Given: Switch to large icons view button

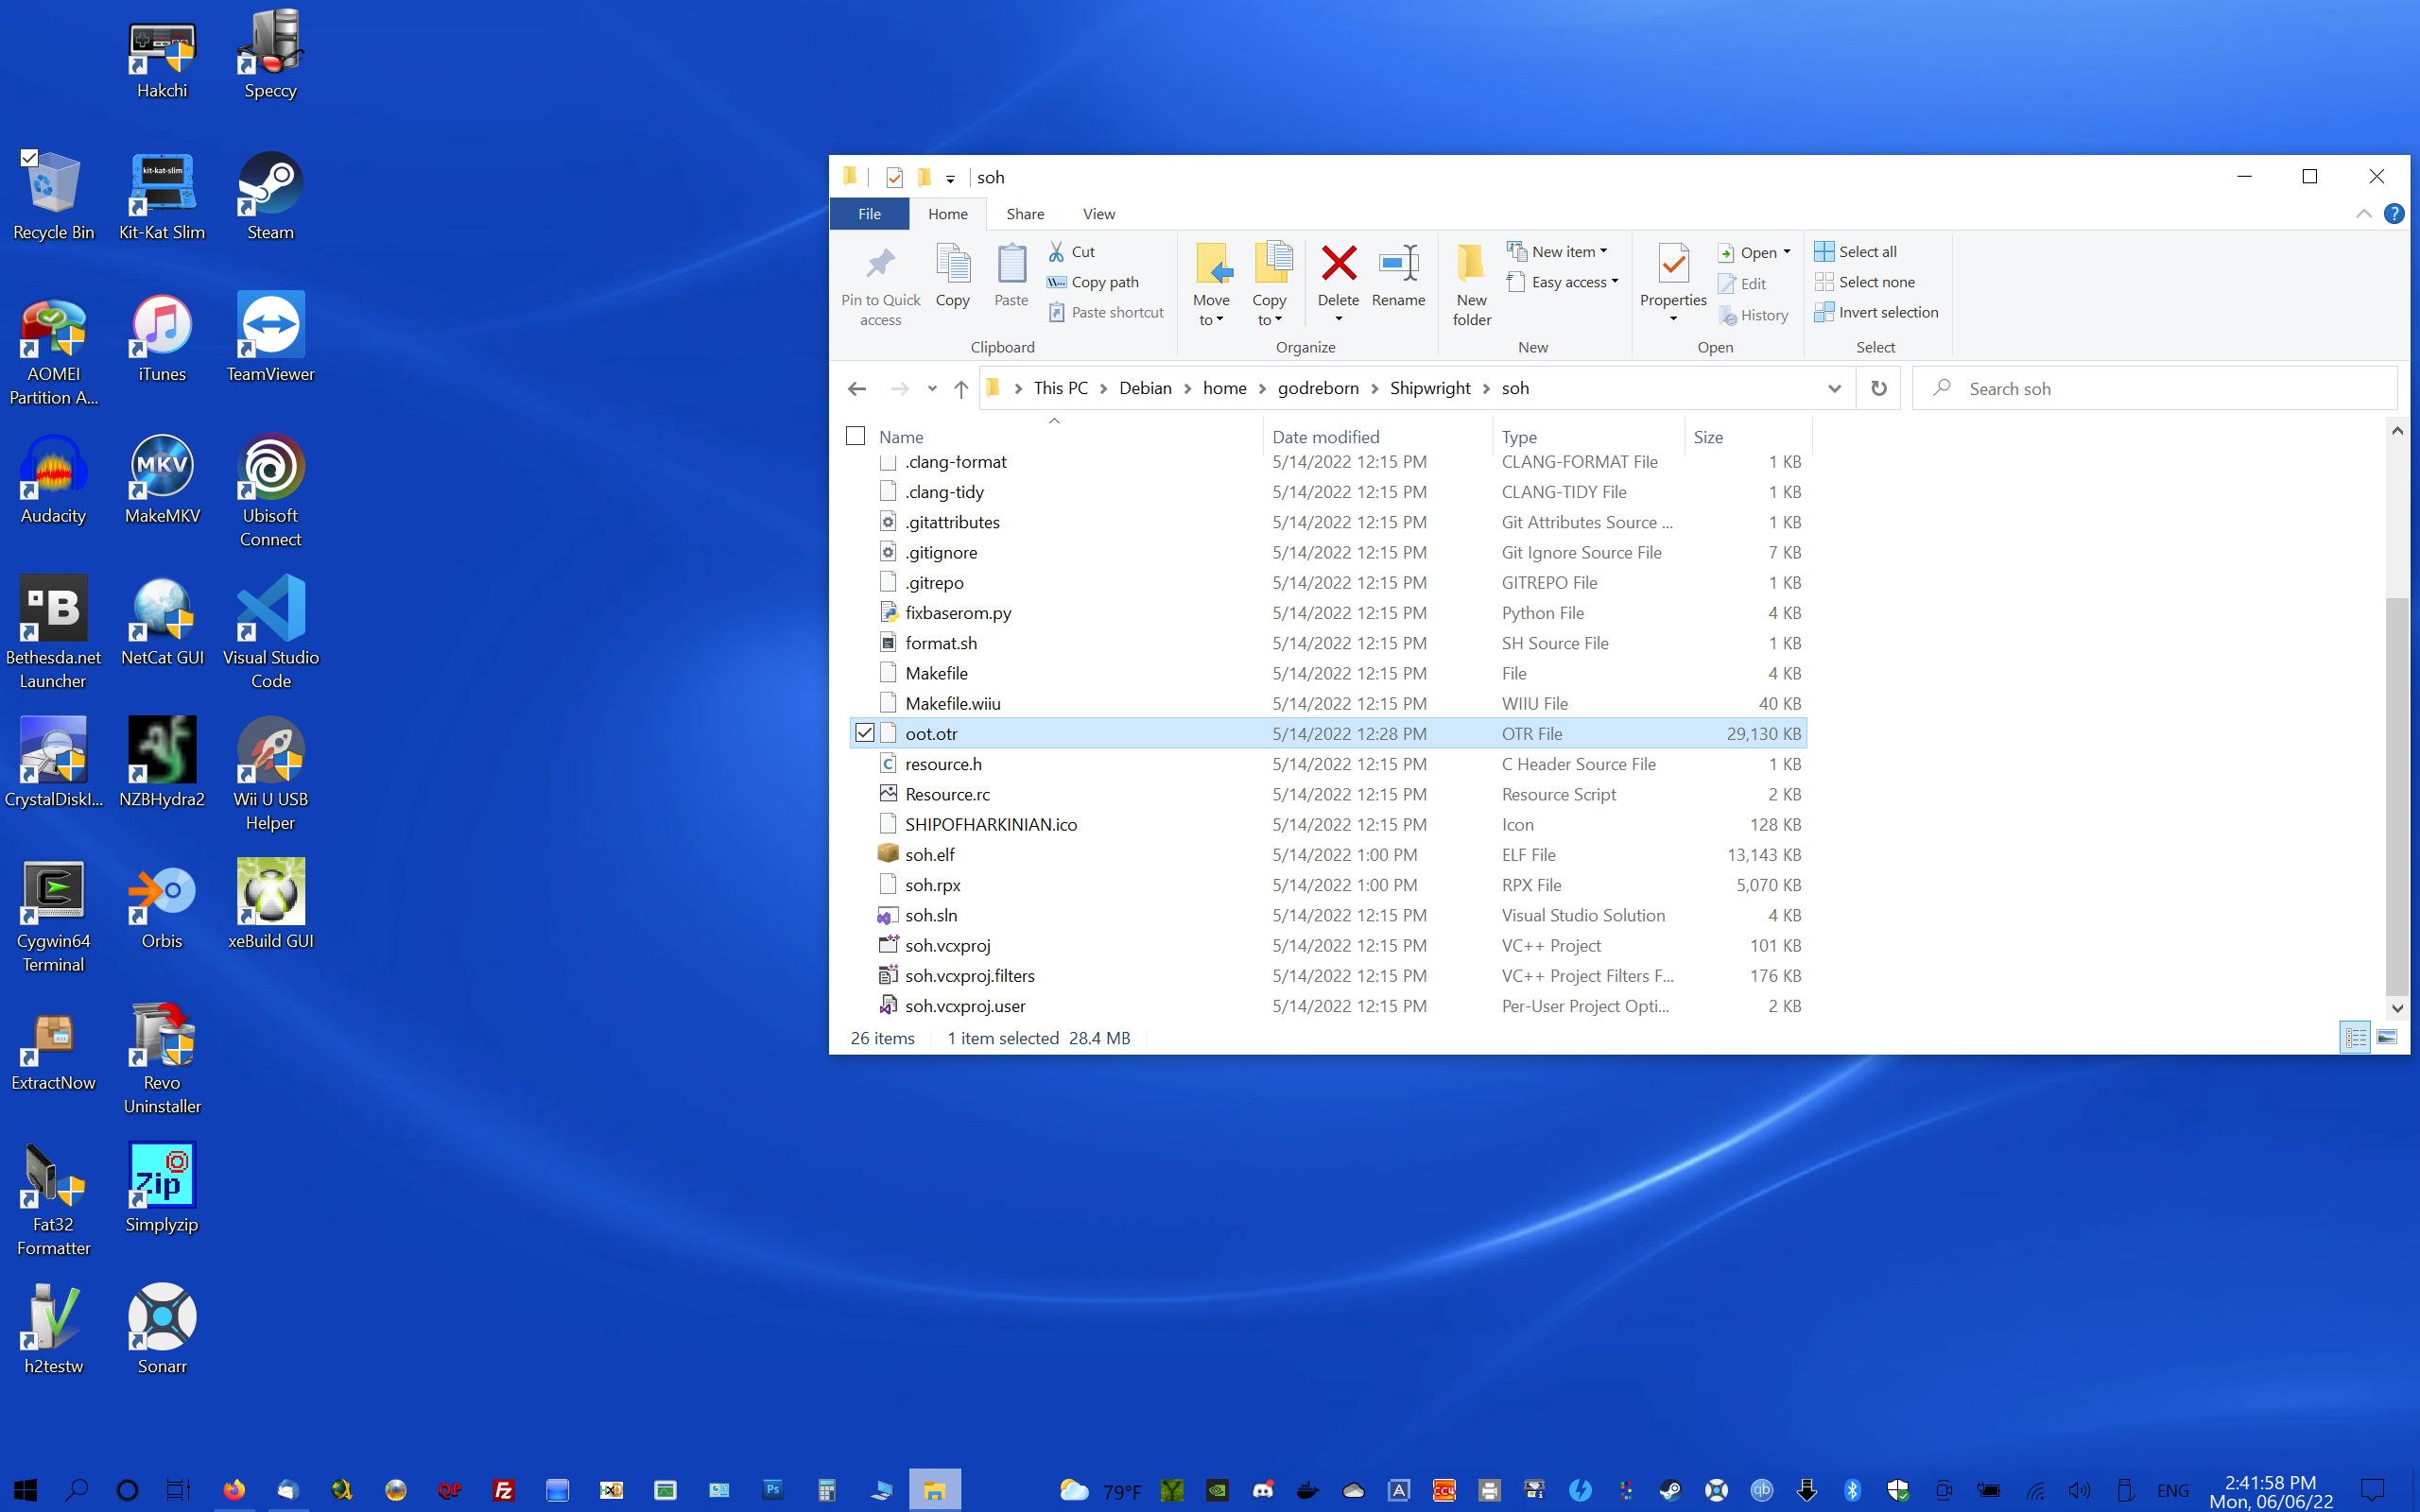Looking at the screenshot, I should pyautogui.click(x=2386, y=1037).
